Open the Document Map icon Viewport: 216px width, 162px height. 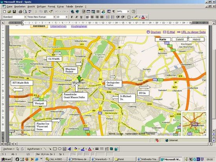(109, 11)
